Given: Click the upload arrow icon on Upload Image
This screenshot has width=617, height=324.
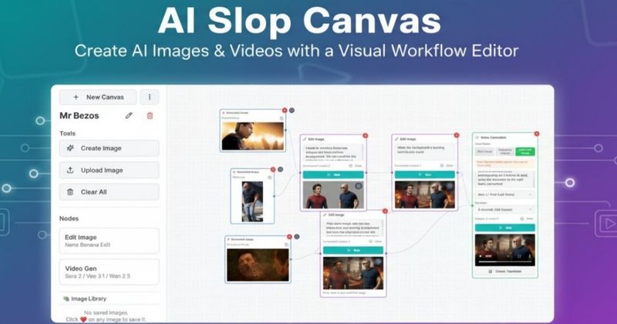Looking at the screenshot, I should [70, 170].
